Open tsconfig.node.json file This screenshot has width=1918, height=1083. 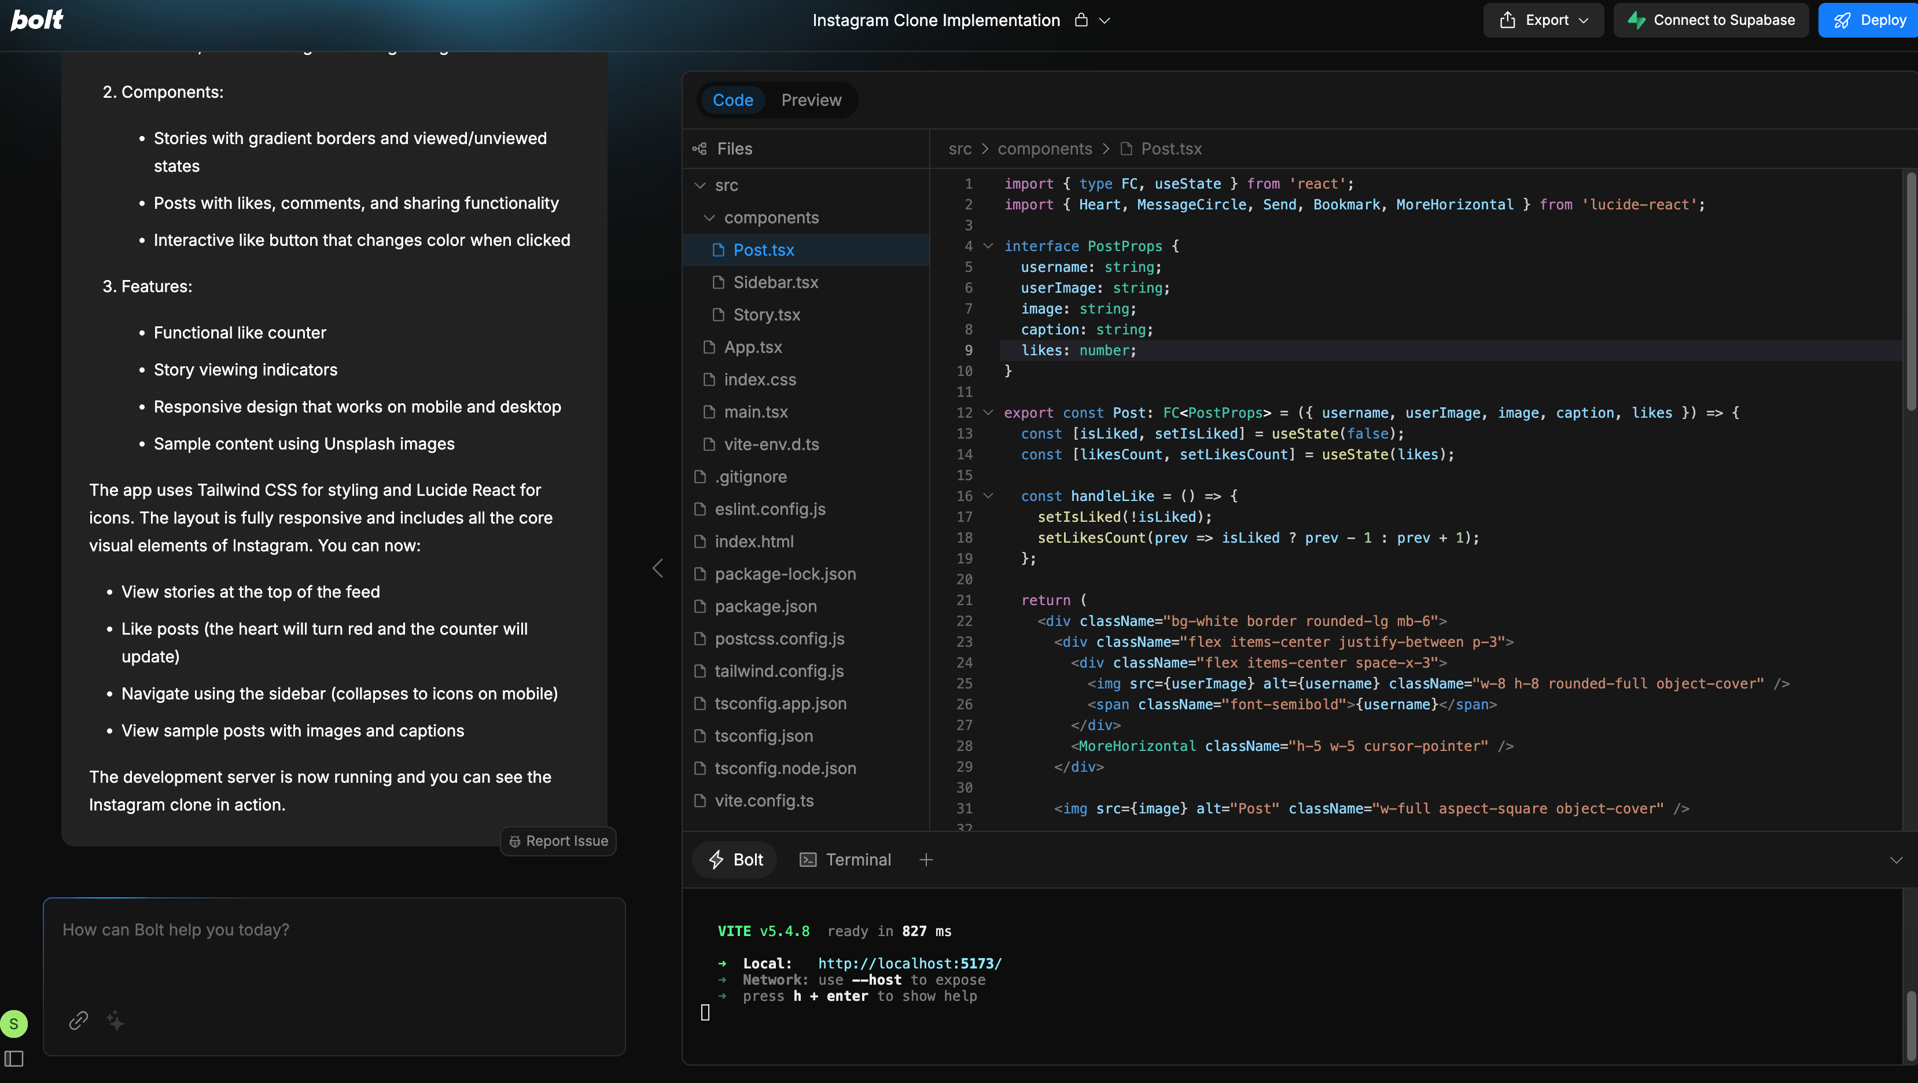click(x=805, y=768)
